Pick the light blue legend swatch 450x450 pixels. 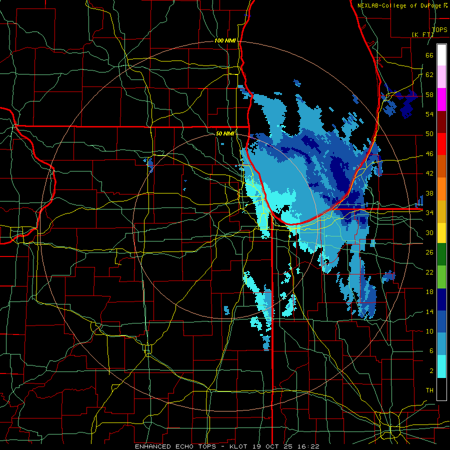pos(441,344)
